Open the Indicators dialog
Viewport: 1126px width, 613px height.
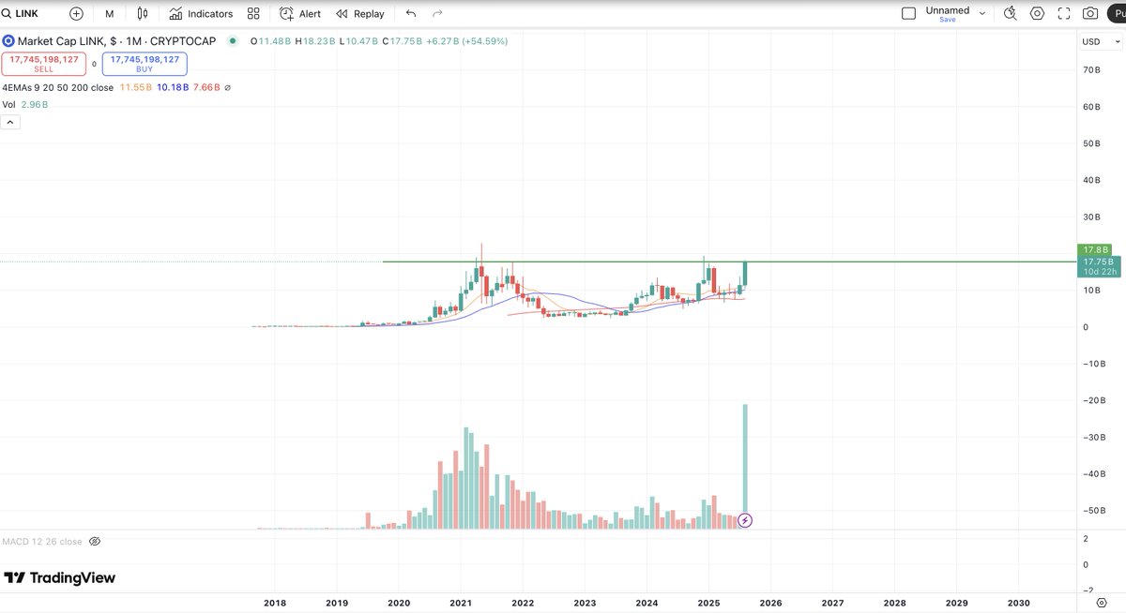[200, 13]
